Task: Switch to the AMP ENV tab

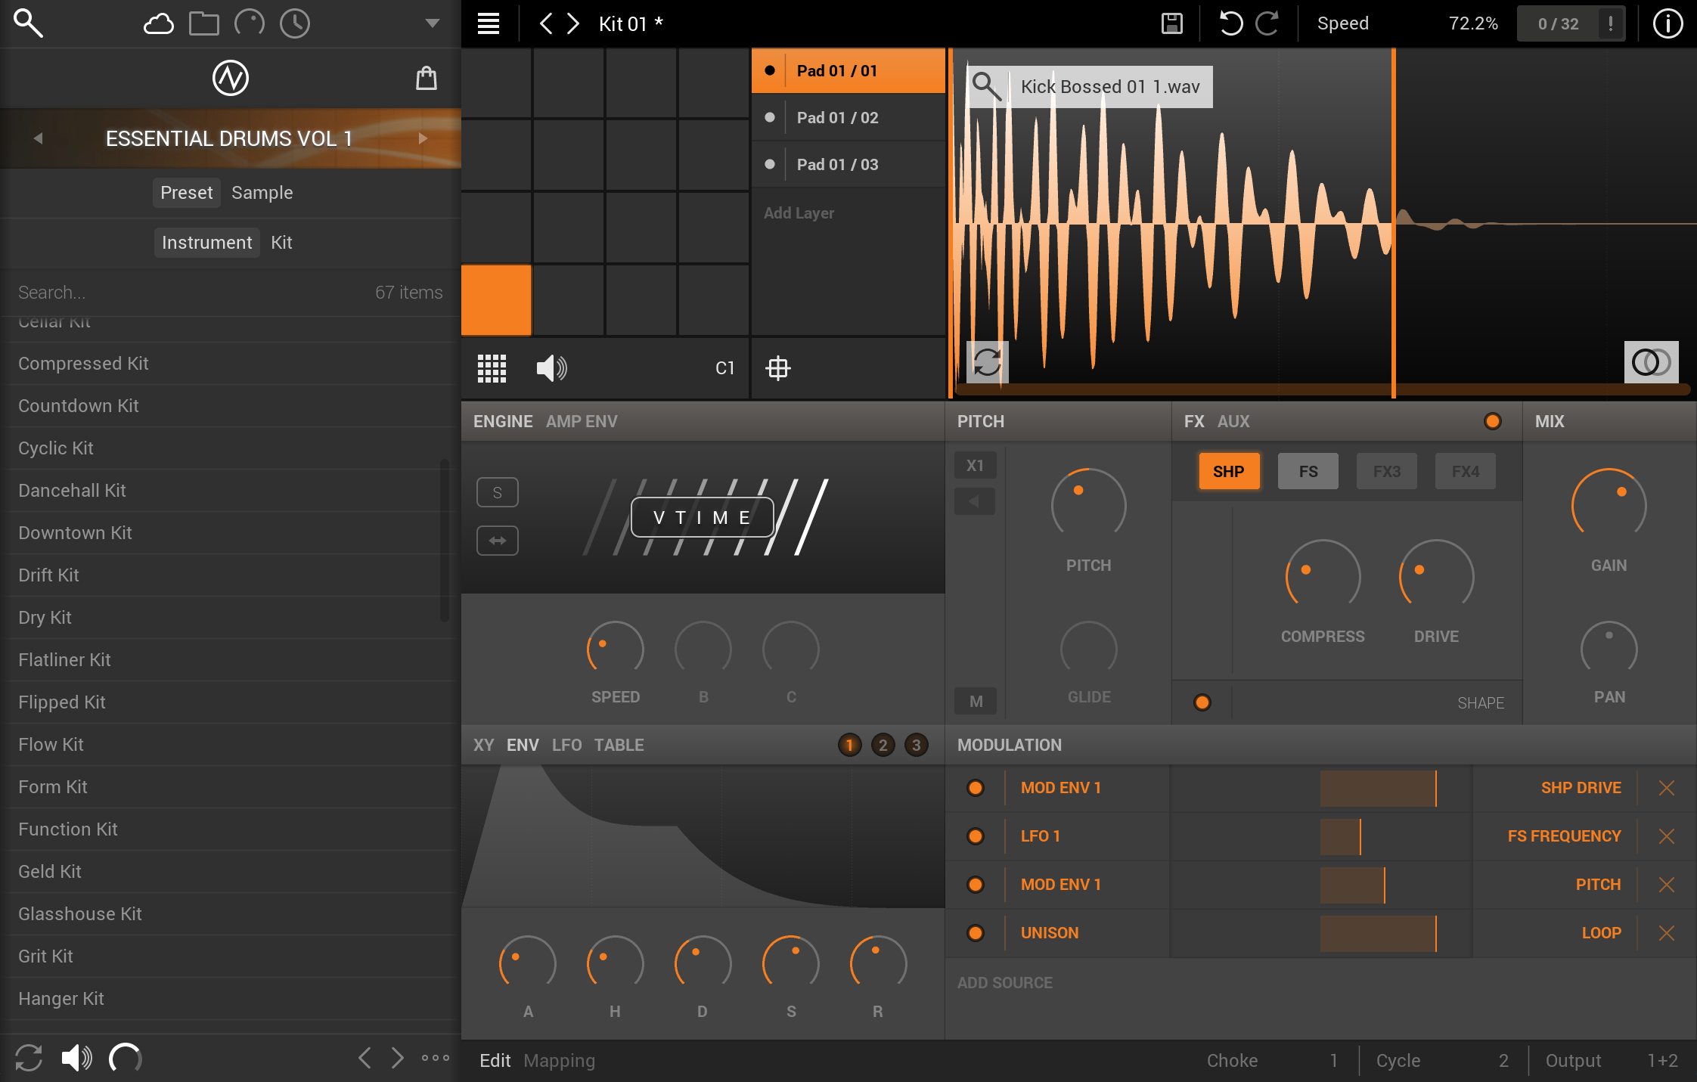Action: [x=582, y=421]
